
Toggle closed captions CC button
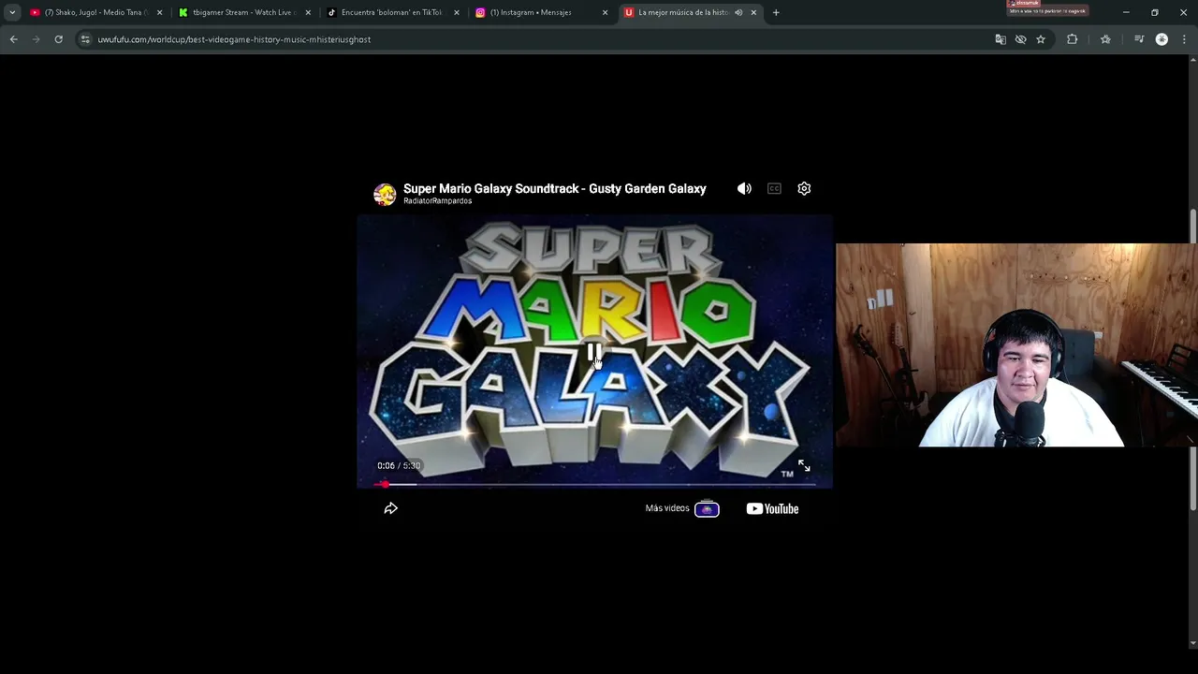pos(774,188)
